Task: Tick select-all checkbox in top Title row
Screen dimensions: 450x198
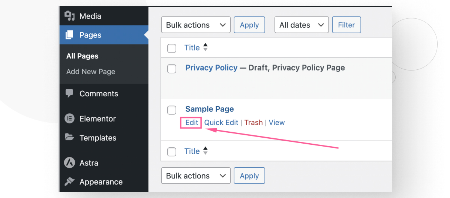Action: [x=172, y=48]
